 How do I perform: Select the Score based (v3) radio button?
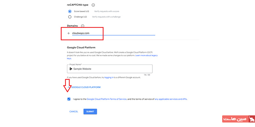(70, 11)
